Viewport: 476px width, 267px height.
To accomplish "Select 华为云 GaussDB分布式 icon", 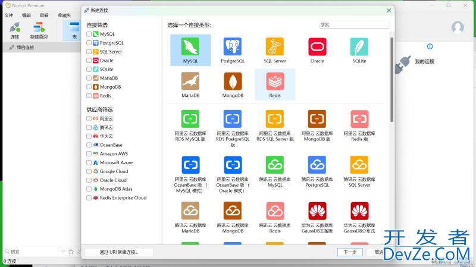I will [359, 211].
